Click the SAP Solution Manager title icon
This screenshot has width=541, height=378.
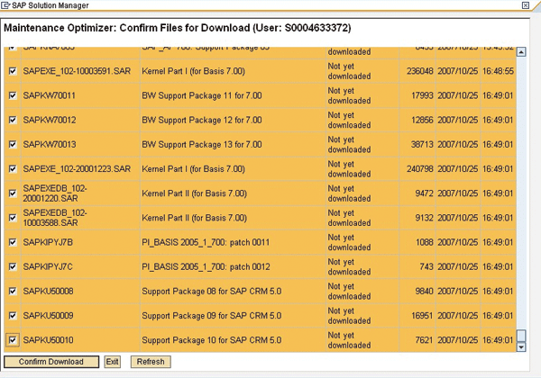coord(5,5)
